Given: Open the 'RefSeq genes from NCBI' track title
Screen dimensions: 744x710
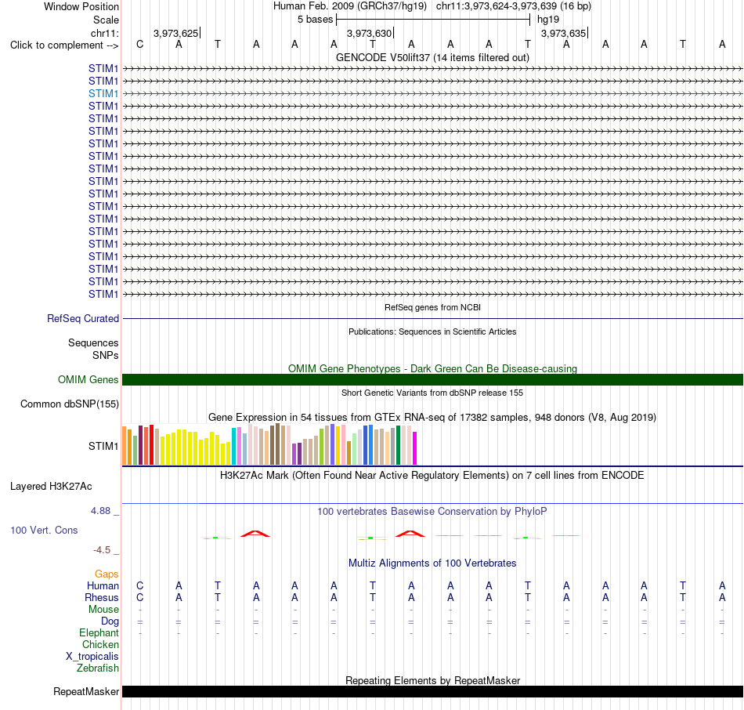Looking at the screenshot, I should pyautogui.click(x=432, y=307).
